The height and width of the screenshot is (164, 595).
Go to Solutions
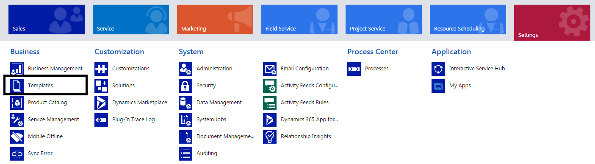(x=123, y=86)
